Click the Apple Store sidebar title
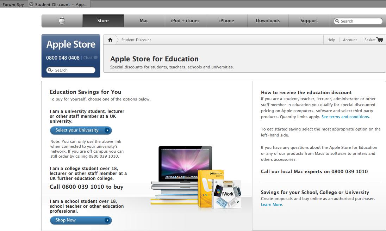 click(x=71, y=44)
